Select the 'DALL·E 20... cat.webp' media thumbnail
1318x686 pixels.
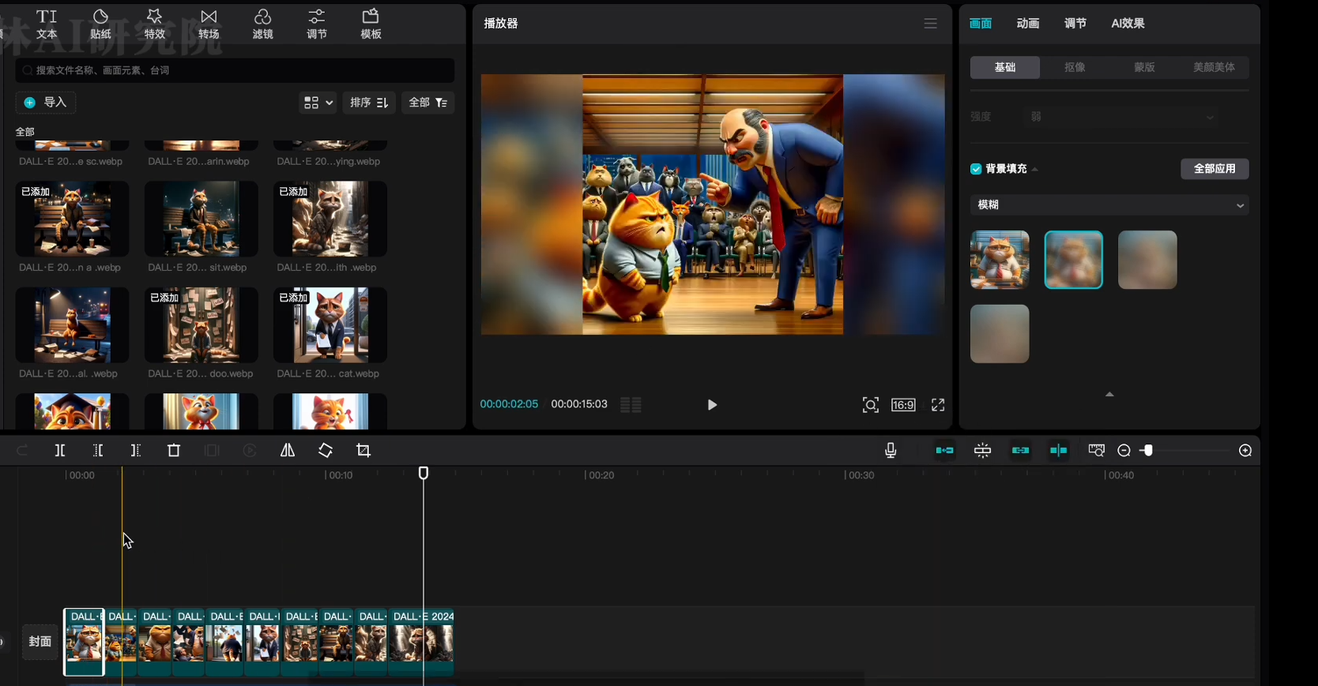(330, 325)
